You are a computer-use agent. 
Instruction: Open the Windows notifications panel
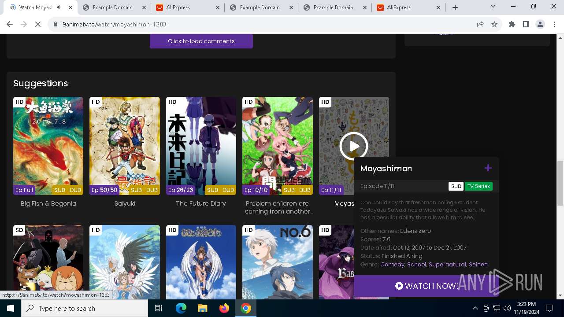pos(549,308)
